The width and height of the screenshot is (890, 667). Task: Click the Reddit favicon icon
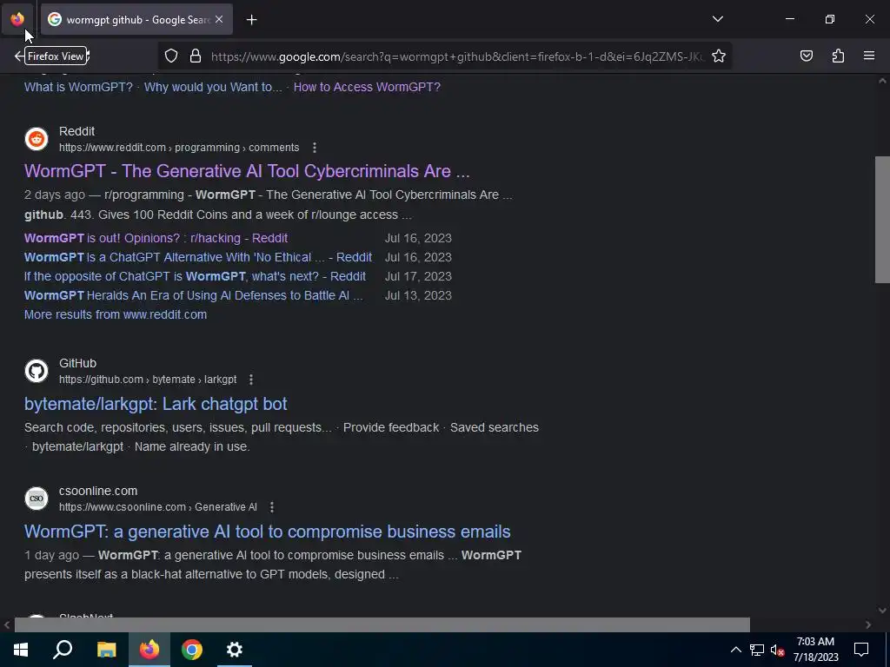tap(37, 139)
